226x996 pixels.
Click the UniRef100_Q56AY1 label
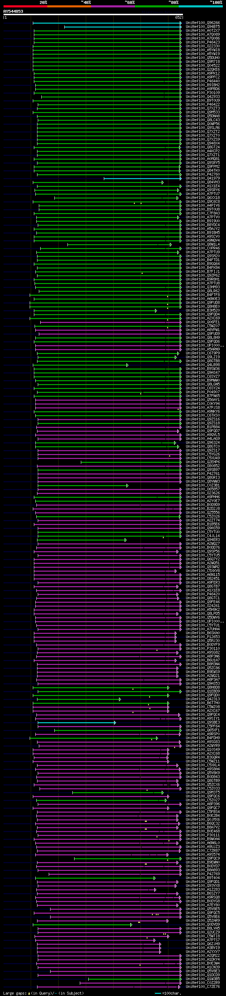[202, 400]
